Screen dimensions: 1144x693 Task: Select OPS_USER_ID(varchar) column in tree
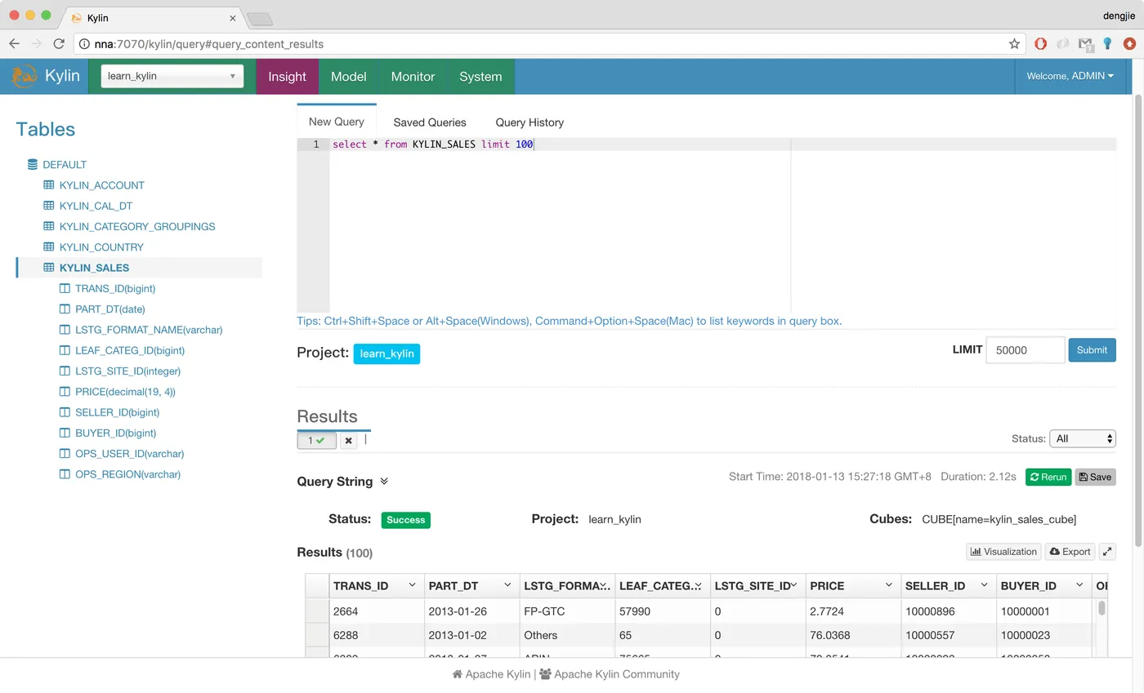(129, 454)
